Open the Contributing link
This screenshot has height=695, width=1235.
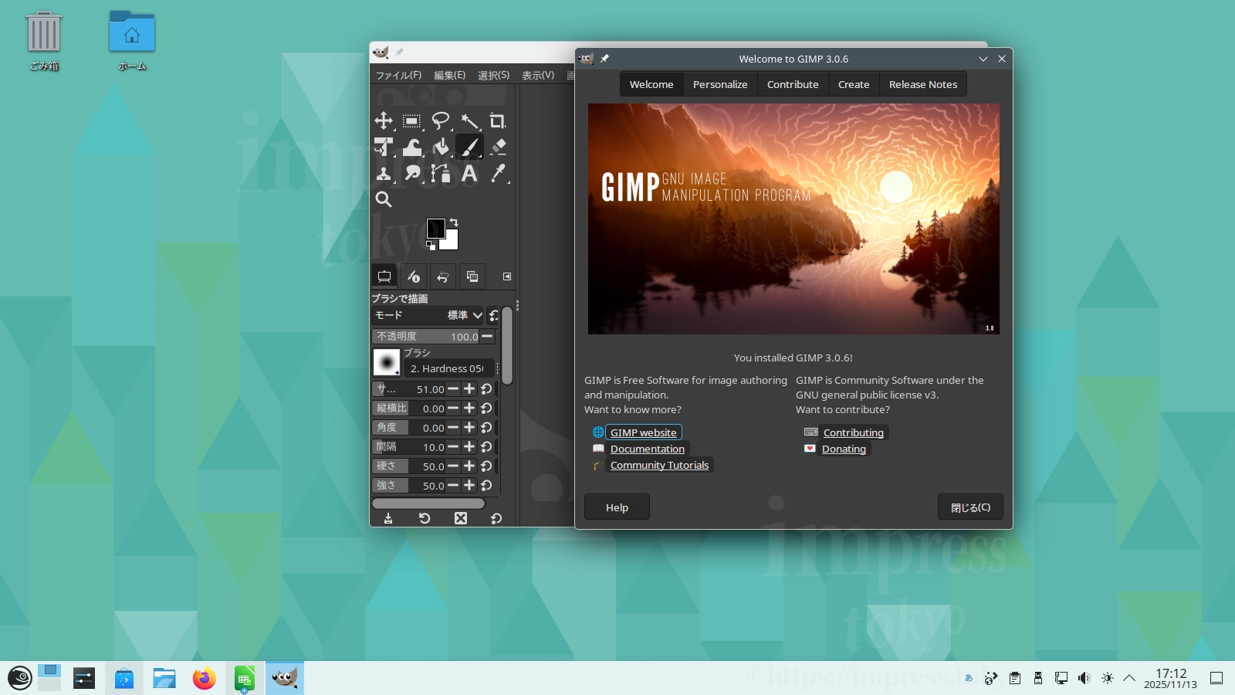point(853,432)
